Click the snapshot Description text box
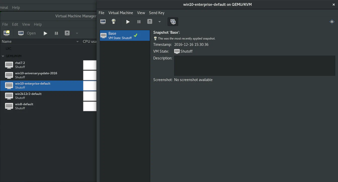This screenshot has height=182, width=338. [254, 66]
